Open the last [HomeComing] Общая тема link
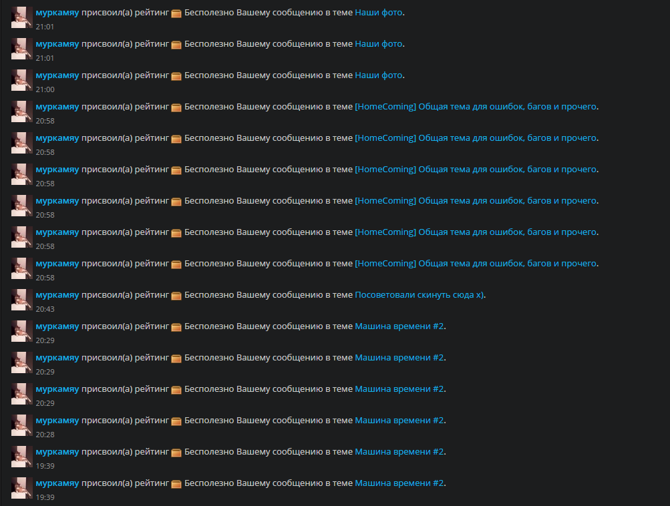Viewport: 670px width, 506px height. [x=476, y=264]
